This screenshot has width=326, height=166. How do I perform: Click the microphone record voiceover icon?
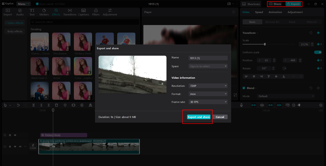[241, 105]
